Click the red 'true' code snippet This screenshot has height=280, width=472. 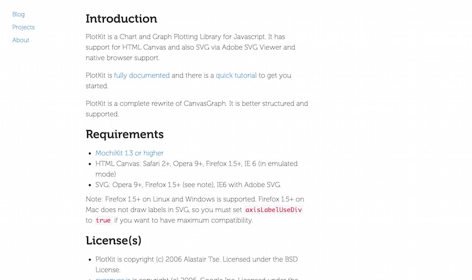click(x=103, y=220)
